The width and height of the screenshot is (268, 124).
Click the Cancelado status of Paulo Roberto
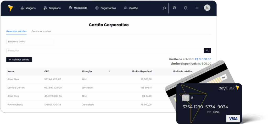(x=88, y=105)
